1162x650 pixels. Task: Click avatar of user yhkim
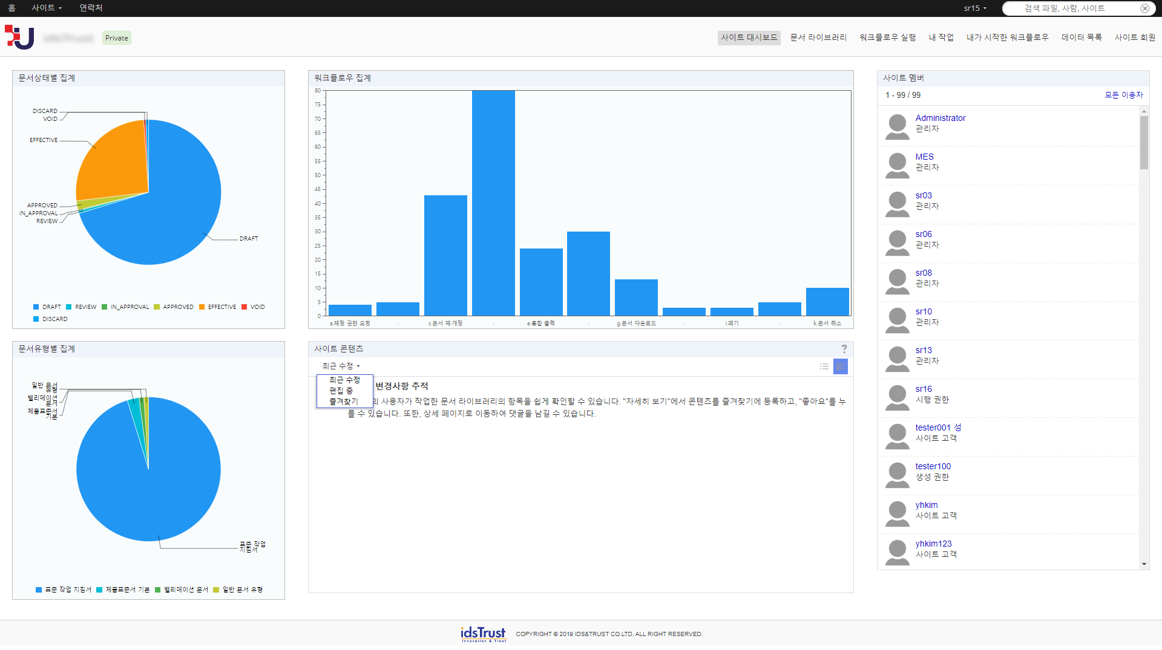point(897,514)
